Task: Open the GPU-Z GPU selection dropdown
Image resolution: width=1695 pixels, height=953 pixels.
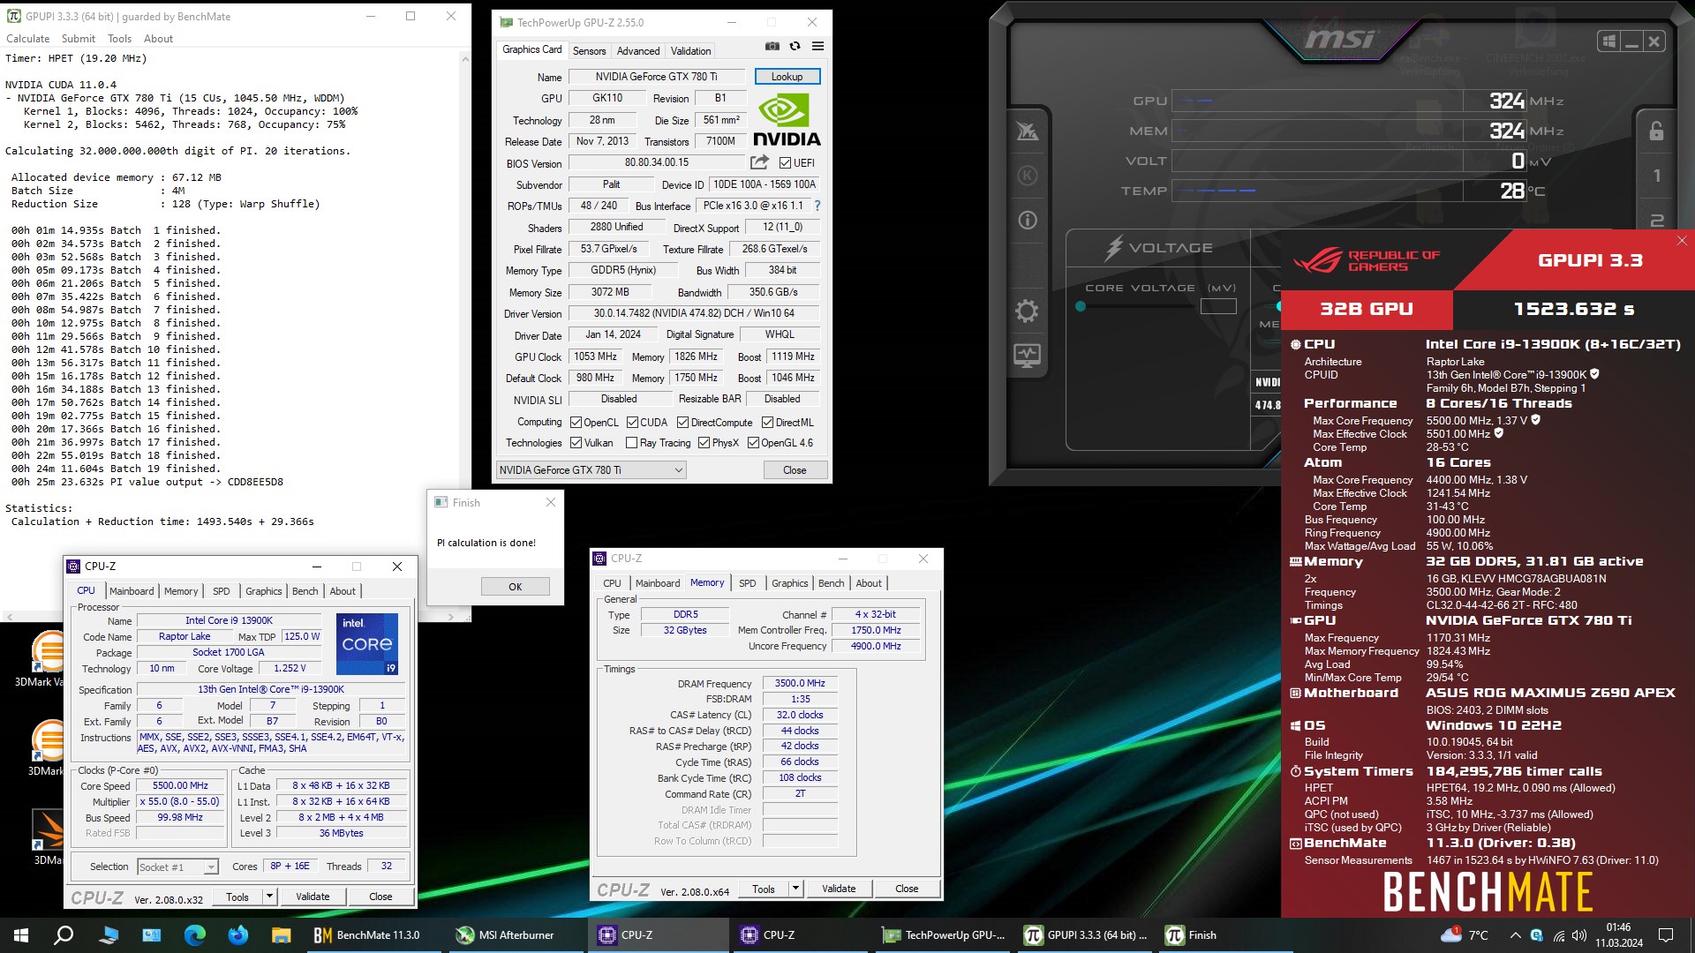Action: pos(591,470)
